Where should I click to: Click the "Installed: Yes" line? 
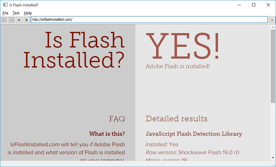tap(162, 144)
